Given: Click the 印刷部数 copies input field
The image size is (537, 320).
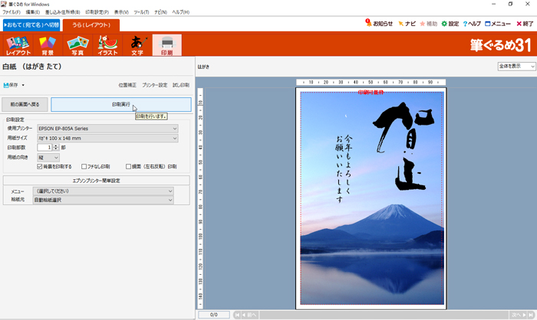Looking at the screenshot, I should [43, 147].
